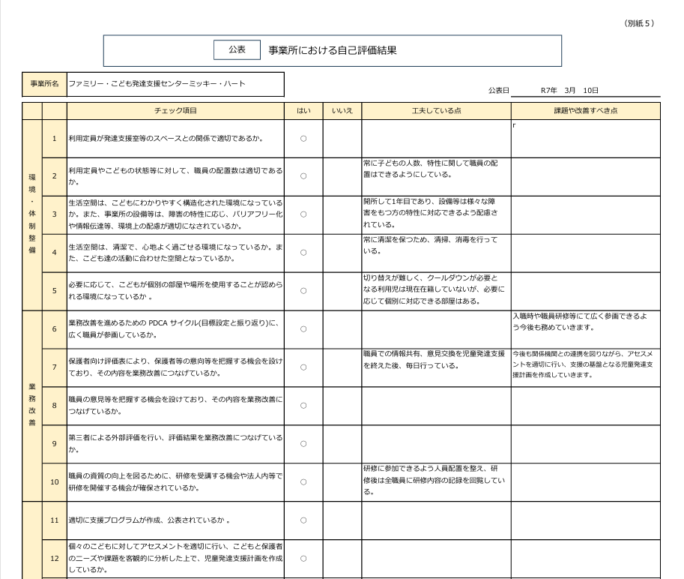684x579 pixels.
Task: Click the 課題や改善すべき点 column header
Action: 585,111
